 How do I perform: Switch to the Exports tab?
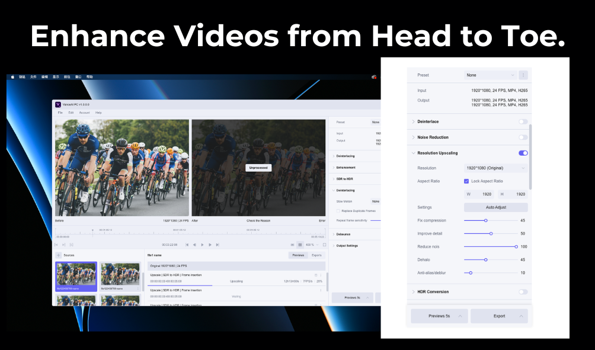pyautogui.click(x=316, y=255)
